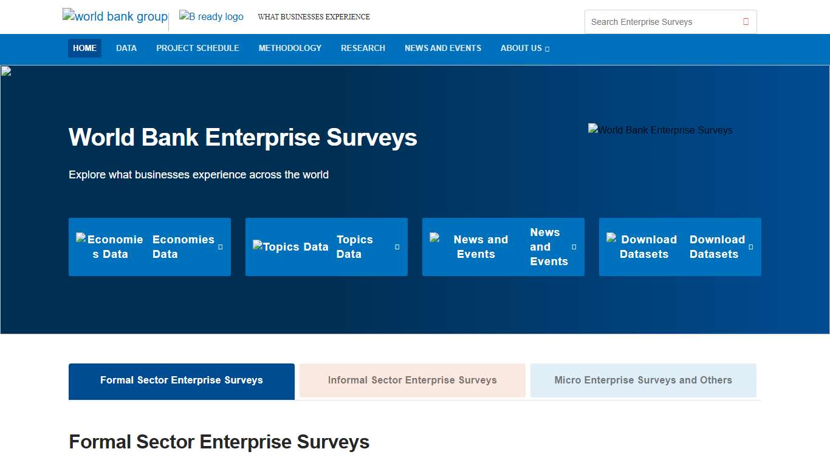Click the World Bank Group logo

(x=115, y=16)
